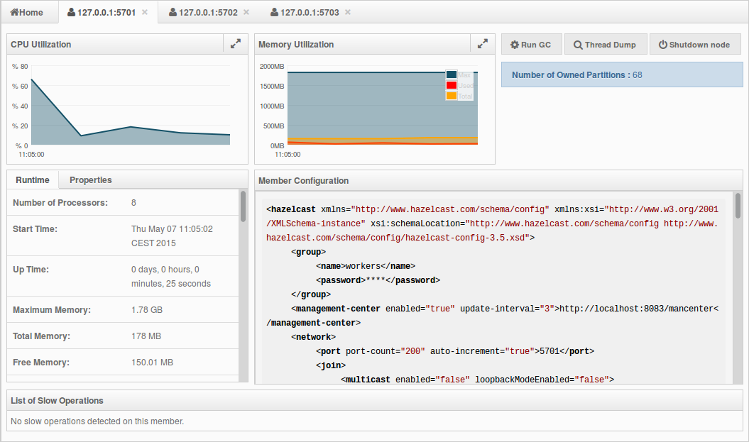Expand the CPU Utilization chart
Viewport: 749px width, 442px height.
(x=236, y=44)
